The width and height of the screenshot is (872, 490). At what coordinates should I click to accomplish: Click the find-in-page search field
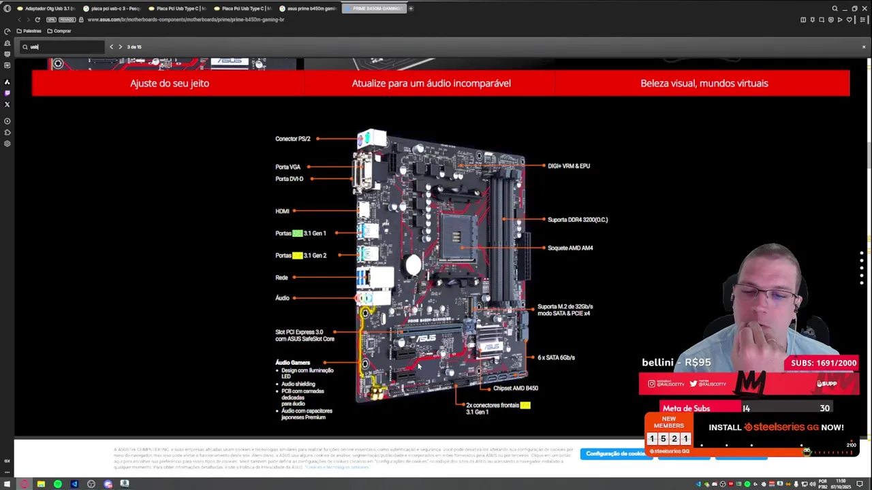63,47
